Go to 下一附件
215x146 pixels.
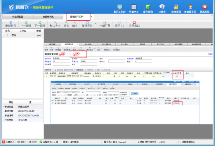40,24
